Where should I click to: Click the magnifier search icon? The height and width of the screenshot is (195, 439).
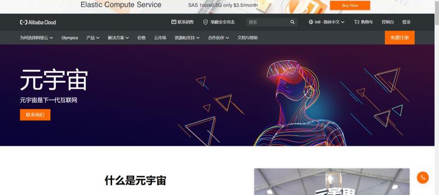[293, 22]
